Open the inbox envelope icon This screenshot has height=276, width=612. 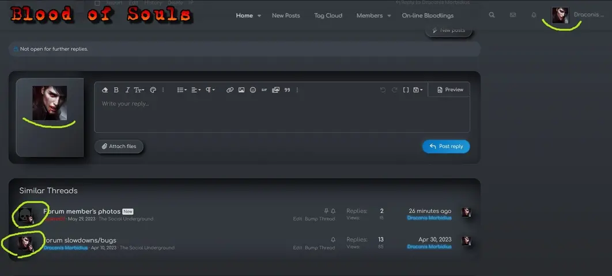(513, 16)
